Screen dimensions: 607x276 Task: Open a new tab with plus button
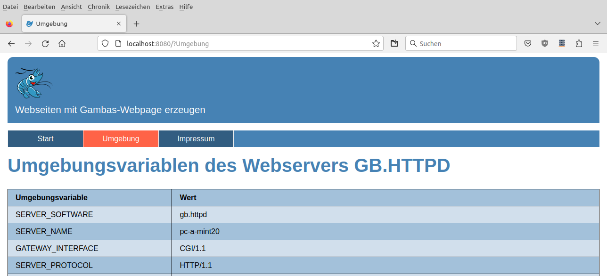(136, 24)
